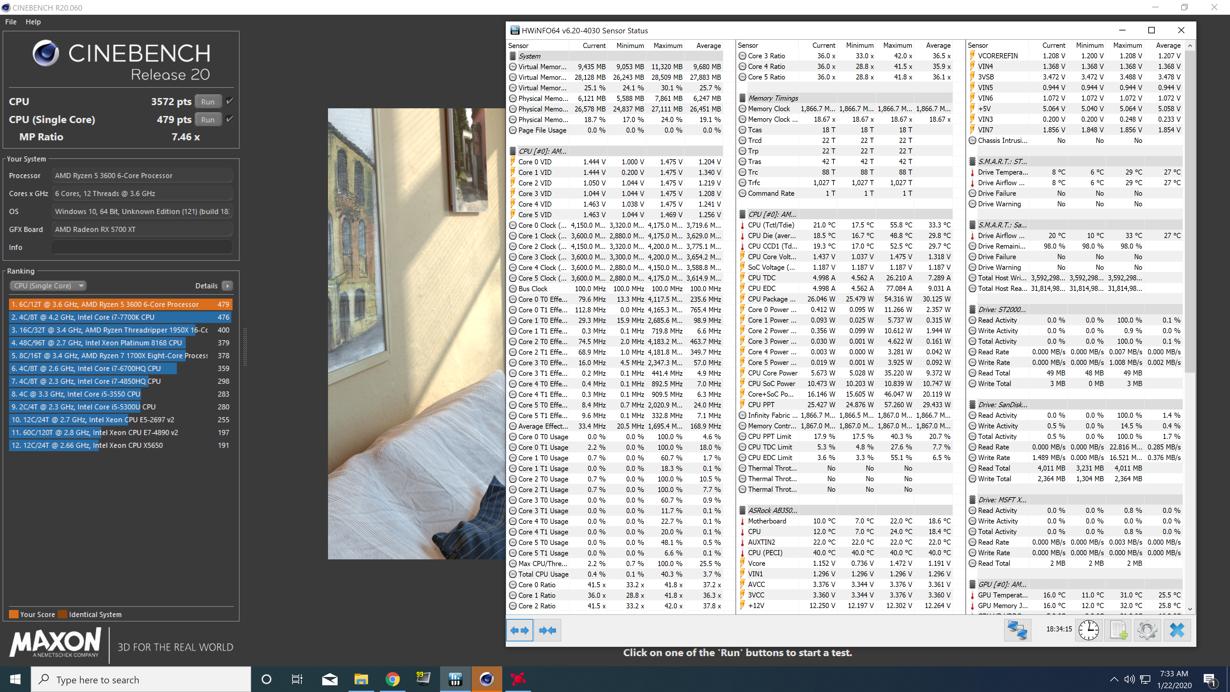Click the Cortana circle icon on taskbar
This screenshot has height=692, width=1230.
(266, 679)
